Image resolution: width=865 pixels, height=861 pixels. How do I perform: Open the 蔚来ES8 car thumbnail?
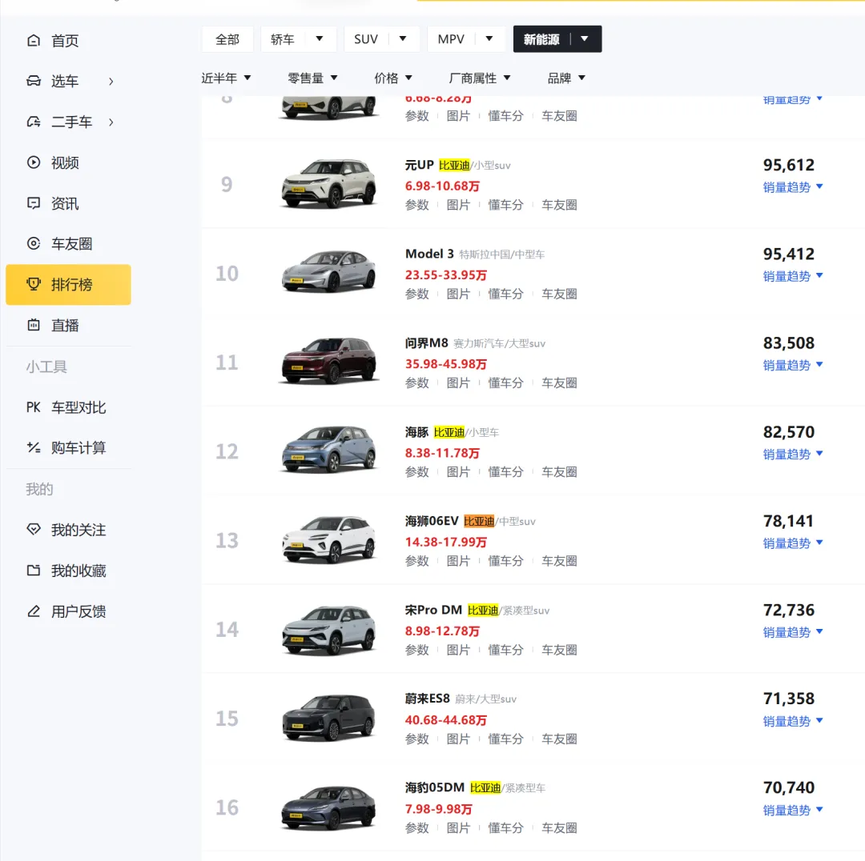[x=329, y=718]
